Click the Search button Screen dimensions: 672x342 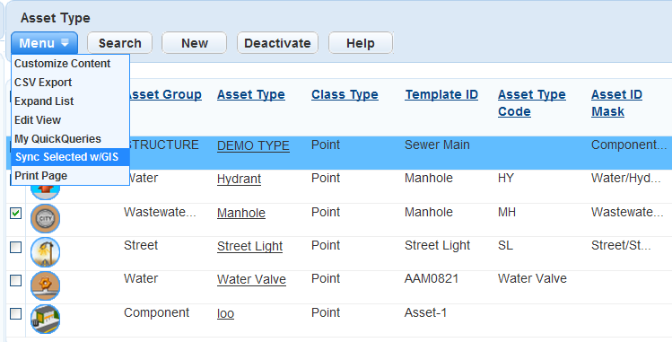click(119, 43)
